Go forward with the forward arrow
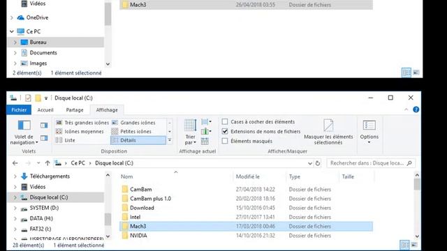Viewport: 447px width, 251px height. pos(28,163)
